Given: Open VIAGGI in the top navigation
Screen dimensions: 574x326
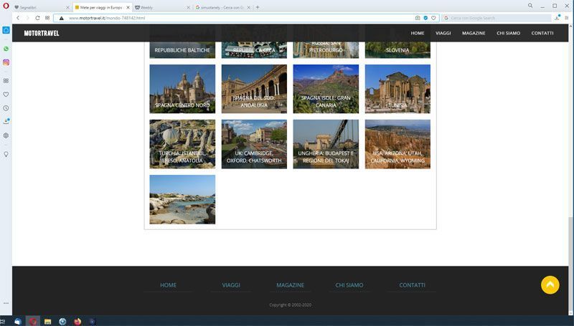Looking at the screenshot, I should point(443,33).
